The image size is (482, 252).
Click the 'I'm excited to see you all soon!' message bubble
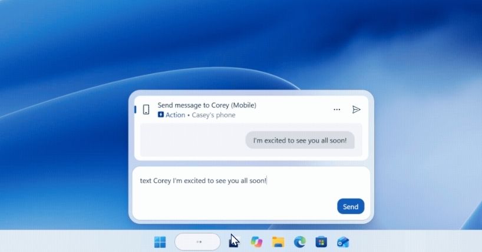click(x=300, y=140)
